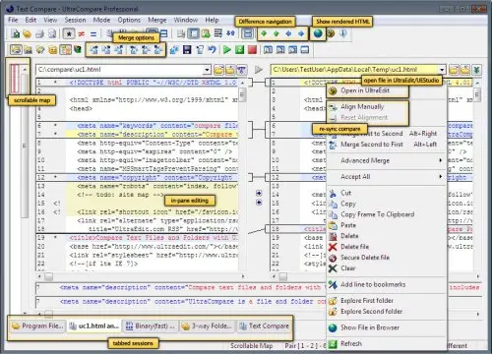Click the blue right arrow navigation icon
This screenshot has width=492, height=354.
click(301, 33)
